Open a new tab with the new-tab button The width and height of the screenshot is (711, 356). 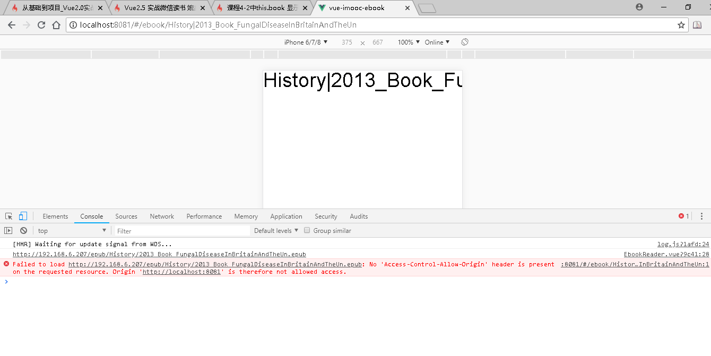click(x=427, y=8)
